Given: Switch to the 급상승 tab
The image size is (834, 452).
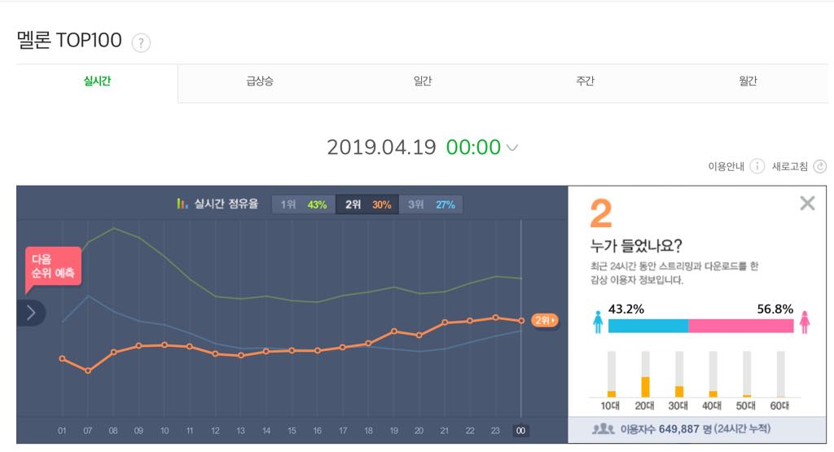Looking at the screenshot, I should pyautogui.click(x=260, y=81).
